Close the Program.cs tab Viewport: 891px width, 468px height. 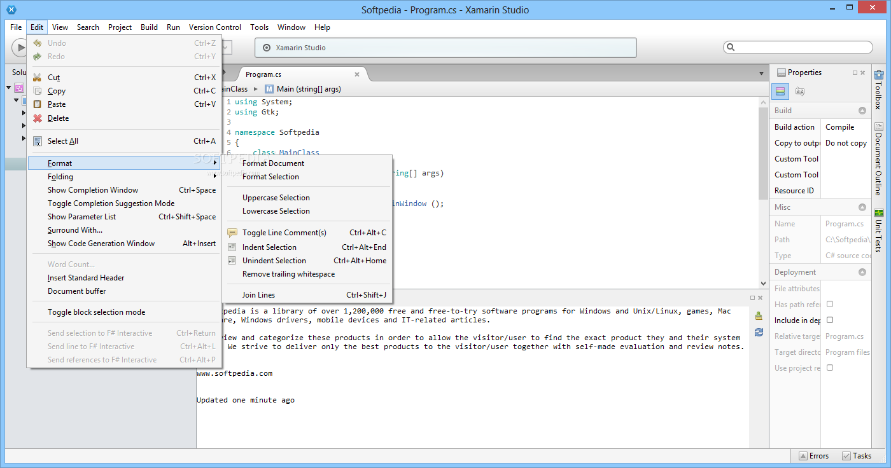(357, 74)
